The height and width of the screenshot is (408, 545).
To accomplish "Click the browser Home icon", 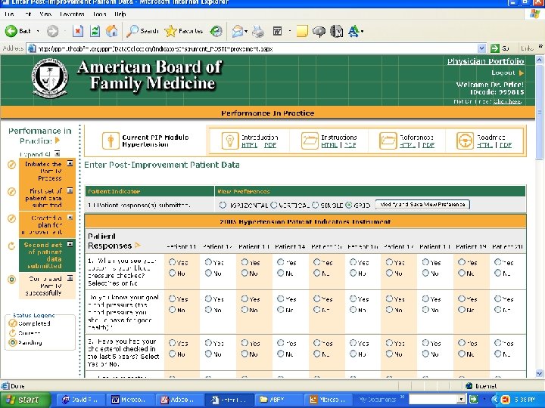I will click(112, 31).
